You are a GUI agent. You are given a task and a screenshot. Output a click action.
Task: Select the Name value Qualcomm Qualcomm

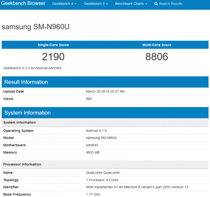[103, 173]
